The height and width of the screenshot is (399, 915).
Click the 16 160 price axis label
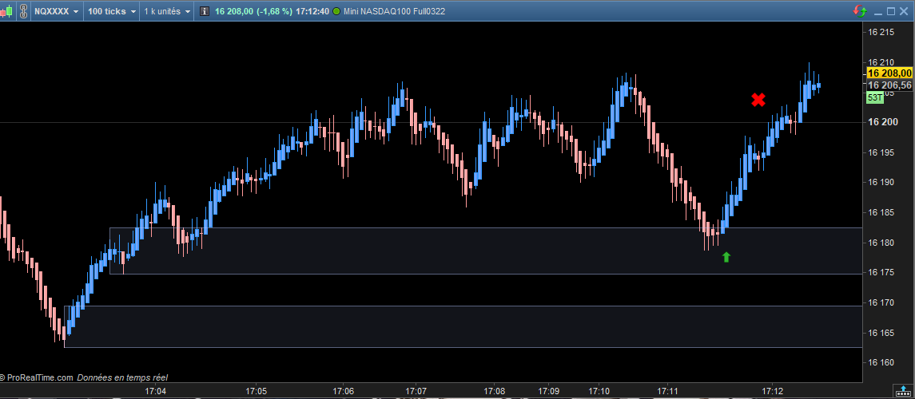pyautogui.click(x=881, y=362)
